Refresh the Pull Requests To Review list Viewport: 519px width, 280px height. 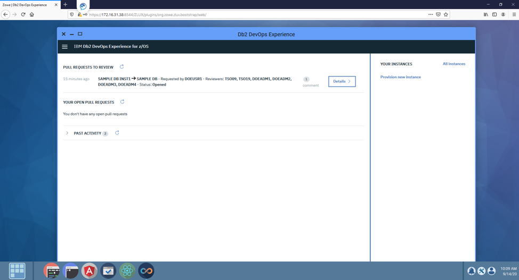[122, 67]
